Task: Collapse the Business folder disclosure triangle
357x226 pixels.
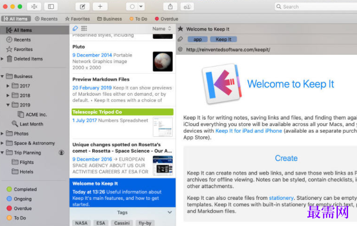Action: (x=2, y=76)
